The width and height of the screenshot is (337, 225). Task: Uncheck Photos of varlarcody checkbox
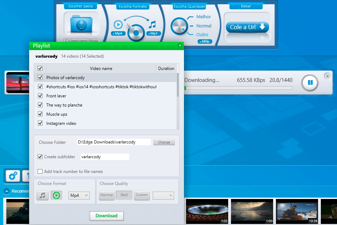point(40,77)
